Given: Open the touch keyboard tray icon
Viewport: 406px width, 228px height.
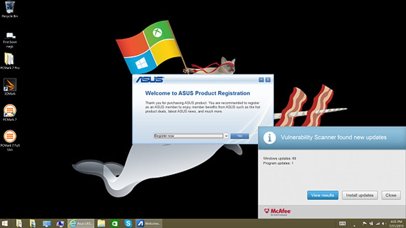Looking at the screenshot, I should pos(342,223).
